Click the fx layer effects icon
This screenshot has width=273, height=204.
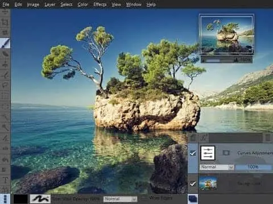204,138
